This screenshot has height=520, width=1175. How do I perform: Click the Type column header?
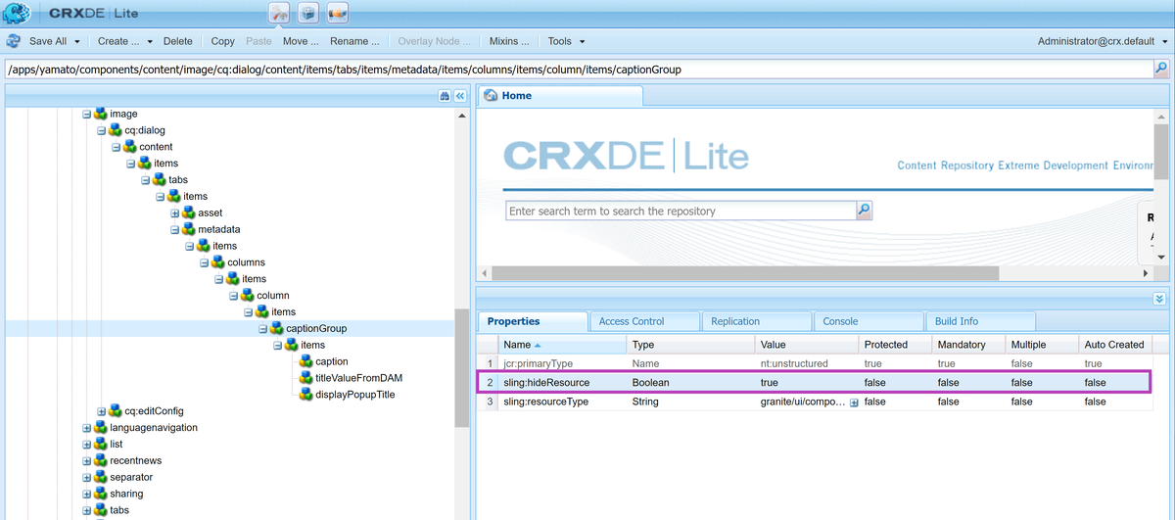(690, 345)
